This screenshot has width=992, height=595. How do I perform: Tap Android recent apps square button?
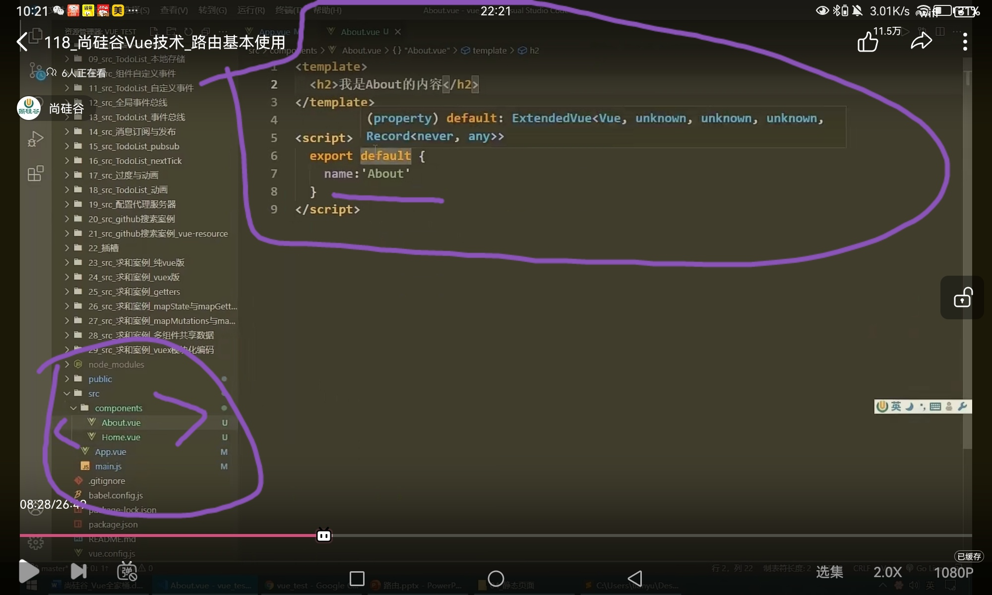pyautogui.click(x=357, y=578)
